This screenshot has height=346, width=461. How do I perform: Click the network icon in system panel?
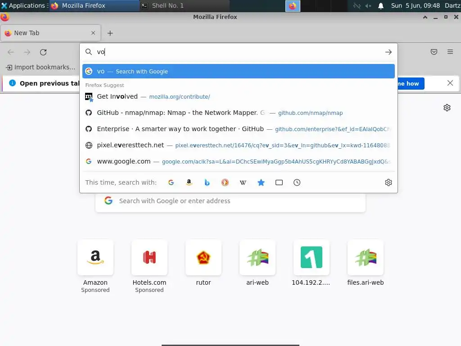pyautogui.click(x=357, y=6)
